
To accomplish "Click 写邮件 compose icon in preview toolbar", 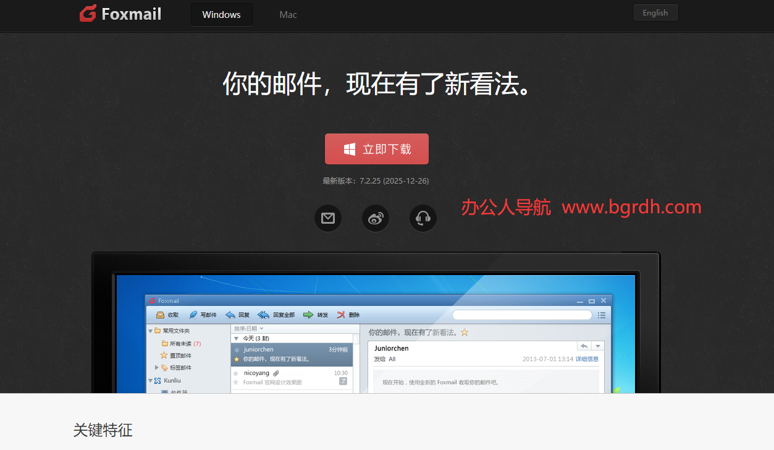I will [x=193, y=315].
